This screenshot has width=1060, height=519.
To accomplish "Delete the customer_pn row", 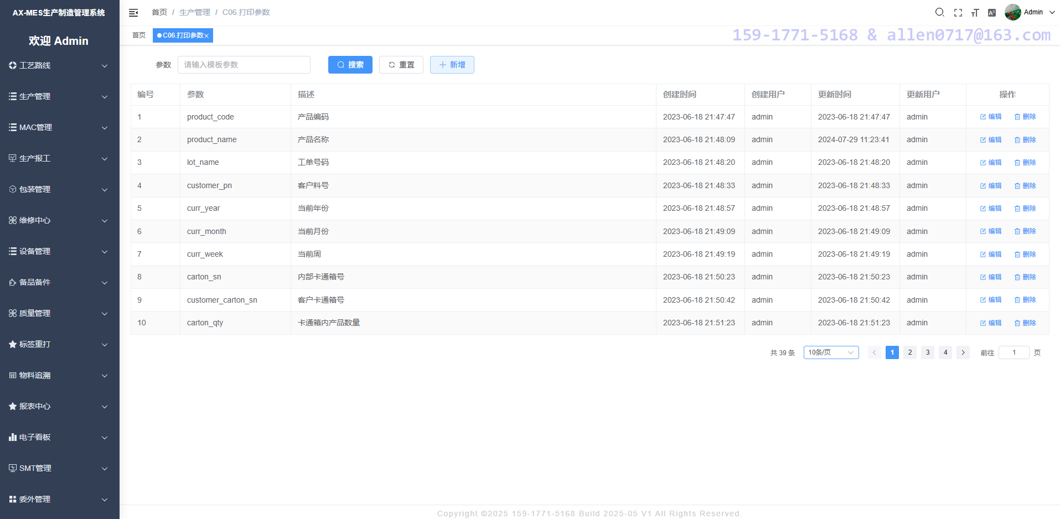I will tap(1025, 186).
